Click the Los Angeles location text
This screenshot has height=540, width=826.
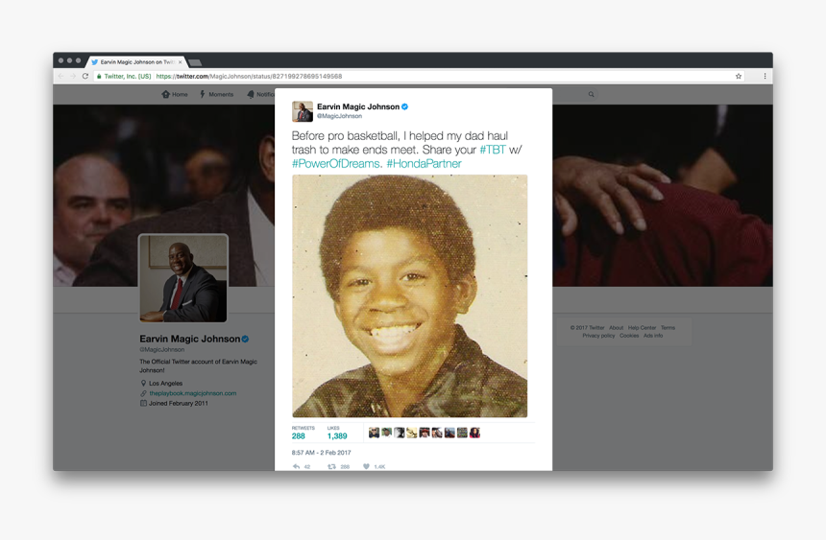pyautogui.click(x=165, y=383)
